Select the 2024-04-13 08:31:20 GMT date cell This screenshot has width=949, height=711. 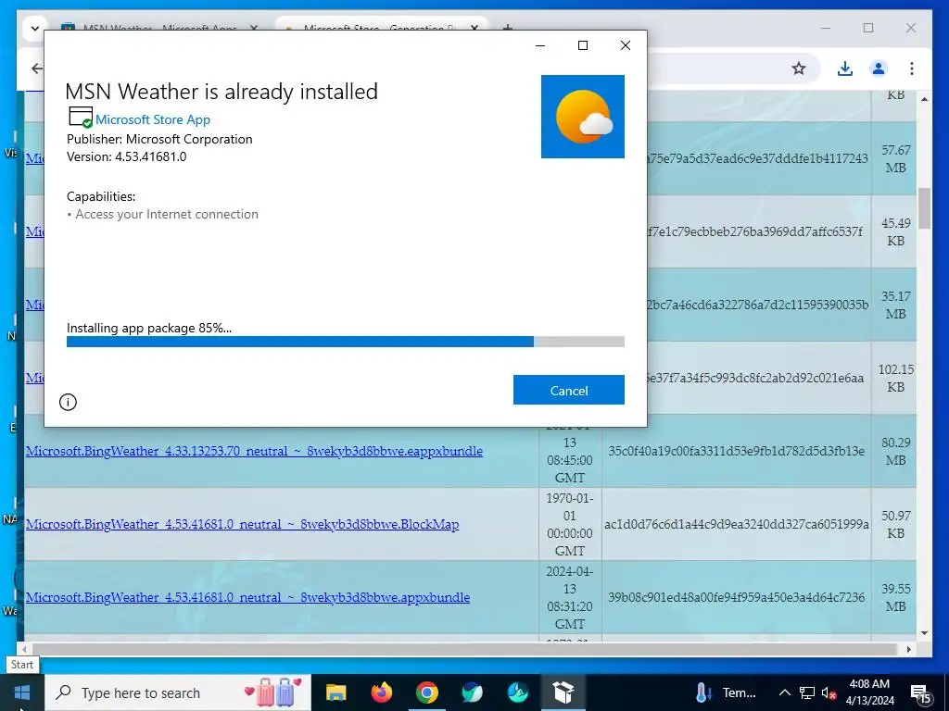(x=570, y=597)
